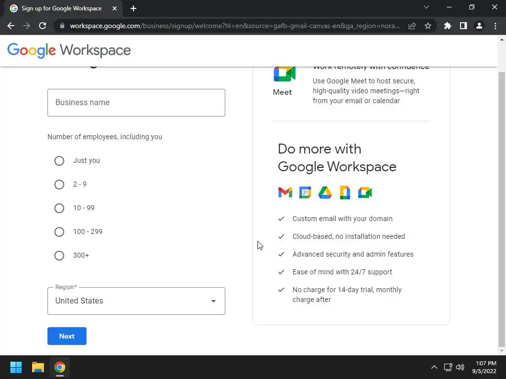Click 'Advanced security and admin features' text

point(353,254)
